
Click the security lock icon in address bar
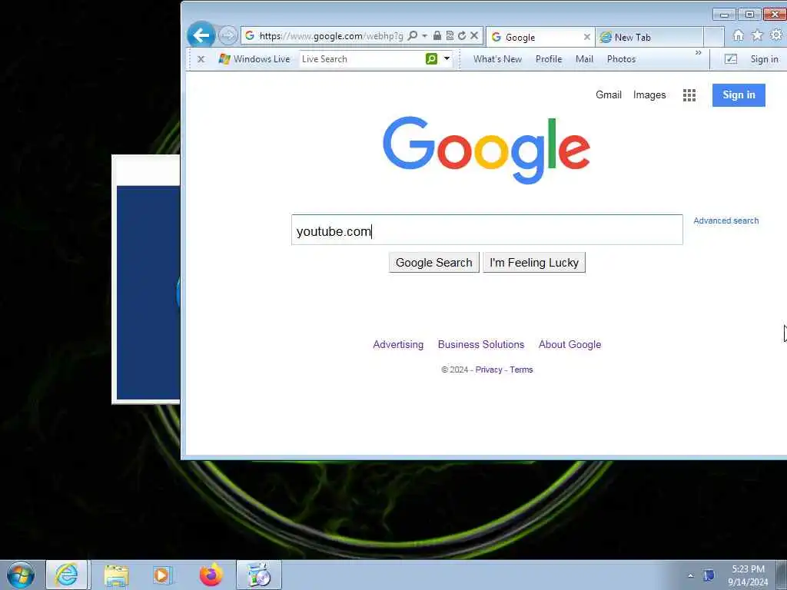tap(437, 35)
